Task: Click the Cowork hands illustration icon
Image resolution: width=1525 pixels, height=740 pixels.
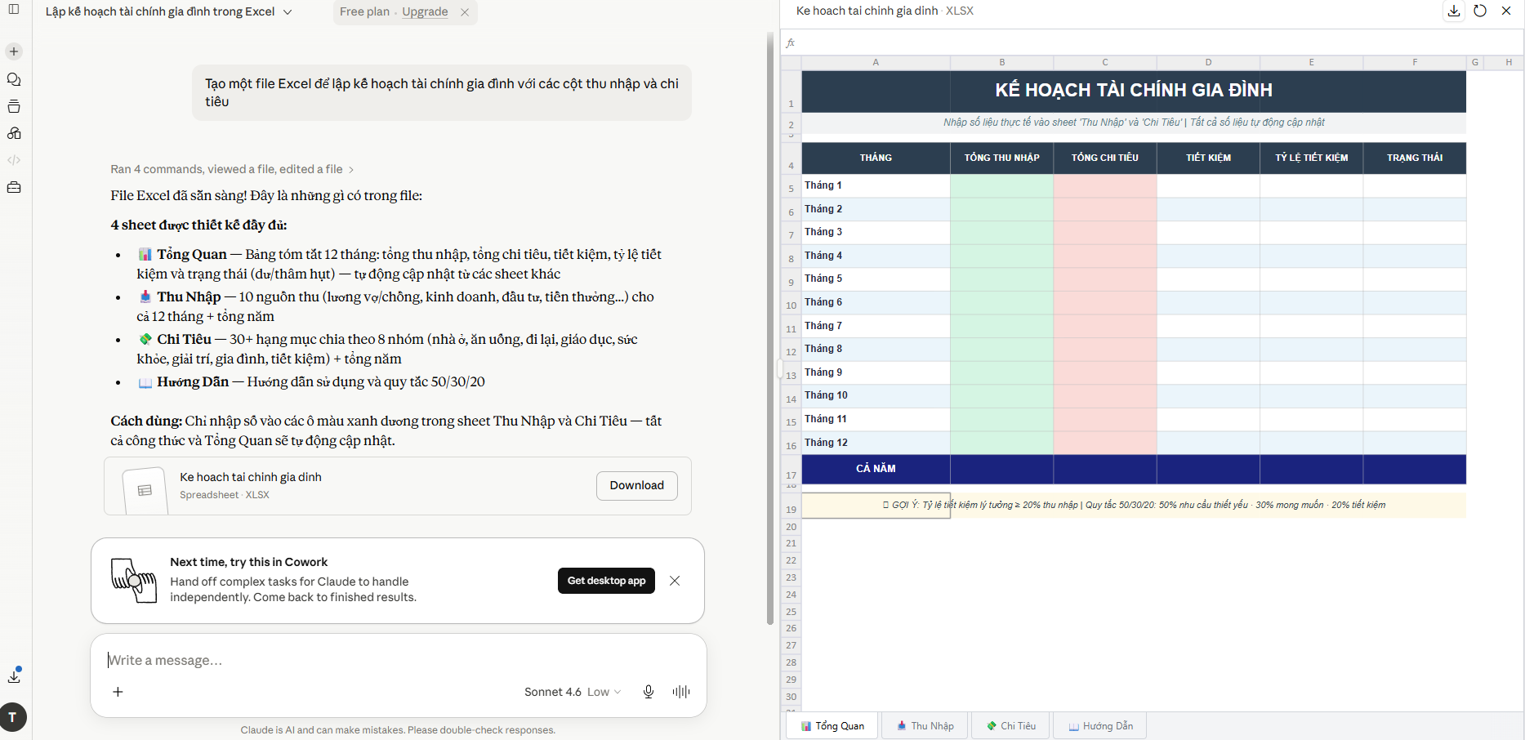Action: point(133,581)
